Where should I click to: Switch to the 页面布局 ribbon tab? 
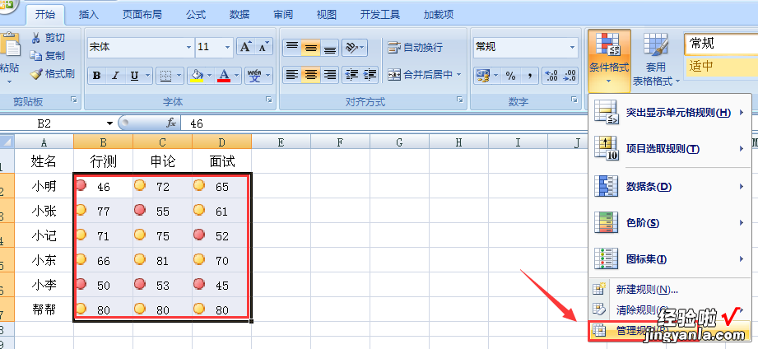coord(142,15)
